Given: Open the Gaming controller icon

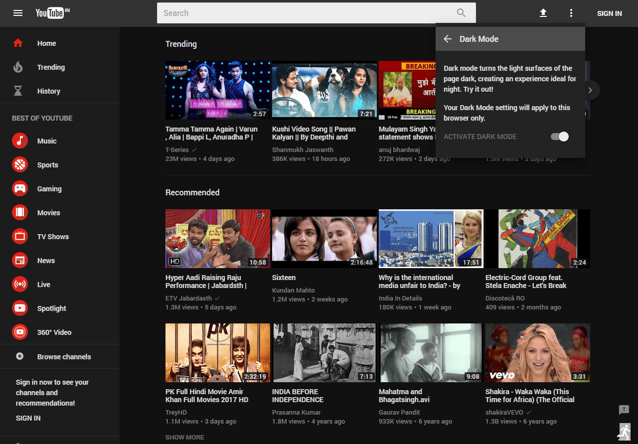Looking at the screenshot, I should pyautogui.click(x=20, y=189).
